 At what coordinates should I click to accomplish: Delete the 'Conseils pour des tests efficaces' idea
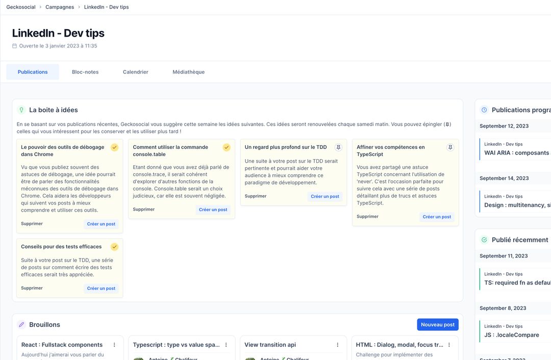click(32, 288)
